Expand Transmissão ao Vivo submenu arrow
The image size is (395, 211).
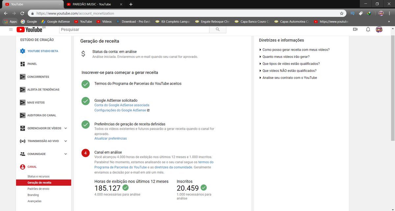click(x=66, y=141)
